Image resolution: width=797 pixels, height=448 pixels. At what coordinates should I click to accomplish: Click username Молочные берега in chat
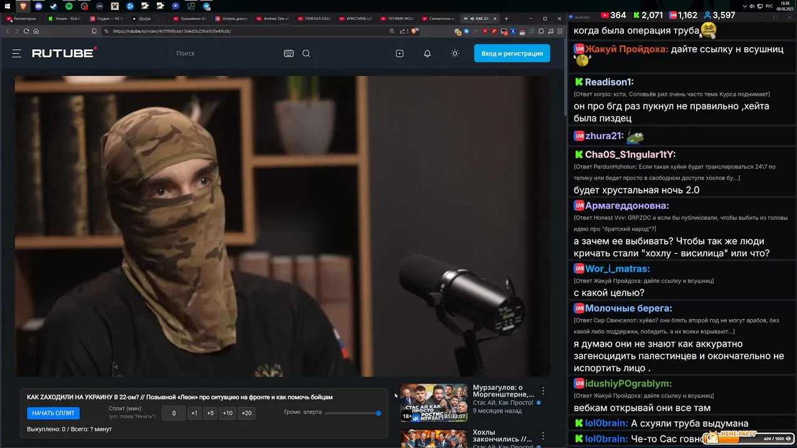[628, 308]
